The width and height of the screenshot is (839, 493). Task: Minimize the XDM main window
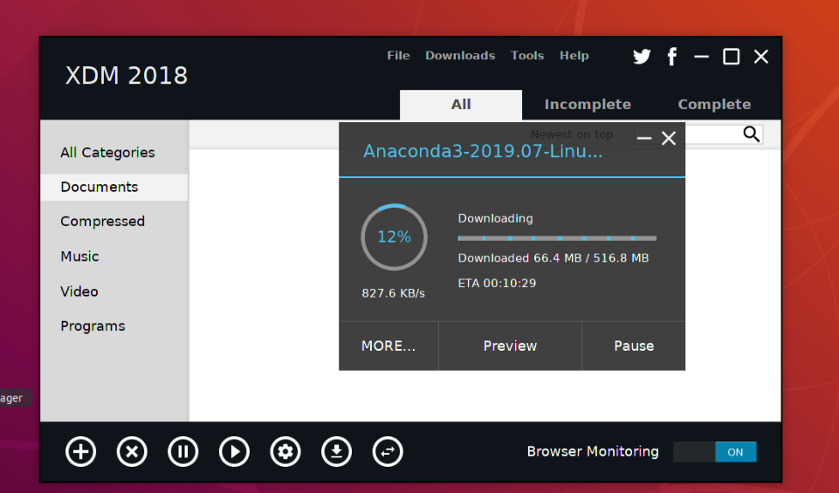pyautogui.click(x=701, y=57)
